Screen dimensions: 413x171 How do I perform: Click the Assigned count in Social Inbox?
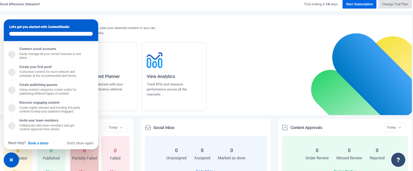click(x=202, y=150)
